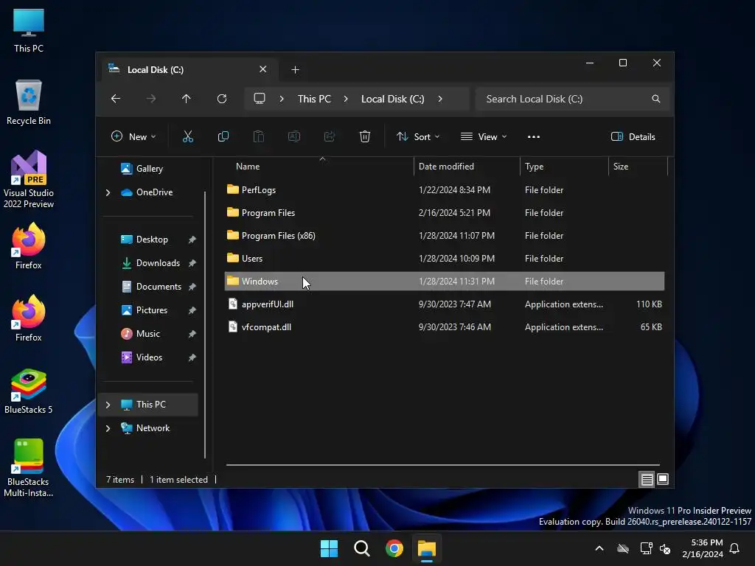Screen dimensions: 755x566
Task: Click This PC in the breadcrumb
Action: tap(314, 99)
